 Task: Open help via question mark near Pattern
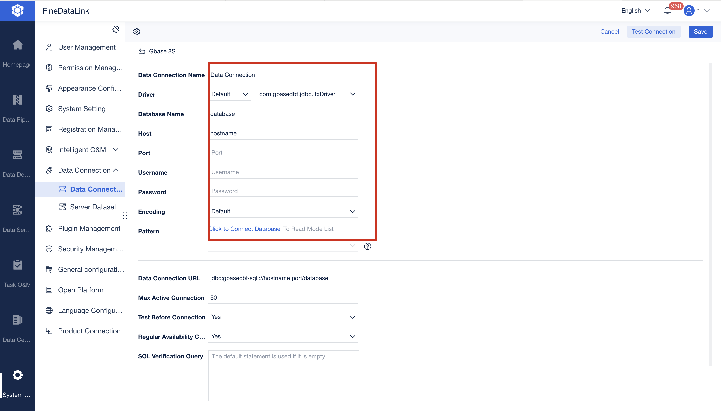[x=368, y=246]
